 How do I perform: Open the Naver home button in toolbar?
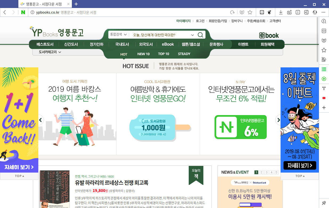coord(23,12)
